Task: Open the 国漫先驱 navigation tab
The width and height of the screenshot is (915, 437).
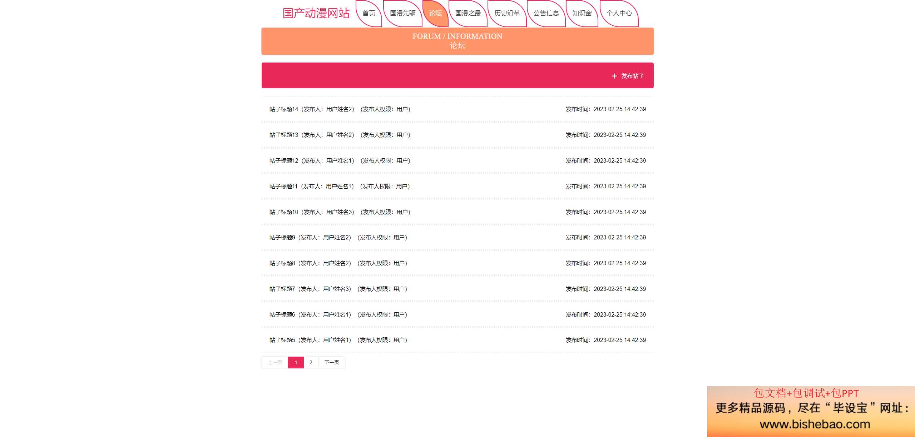Action: point(403,13)
